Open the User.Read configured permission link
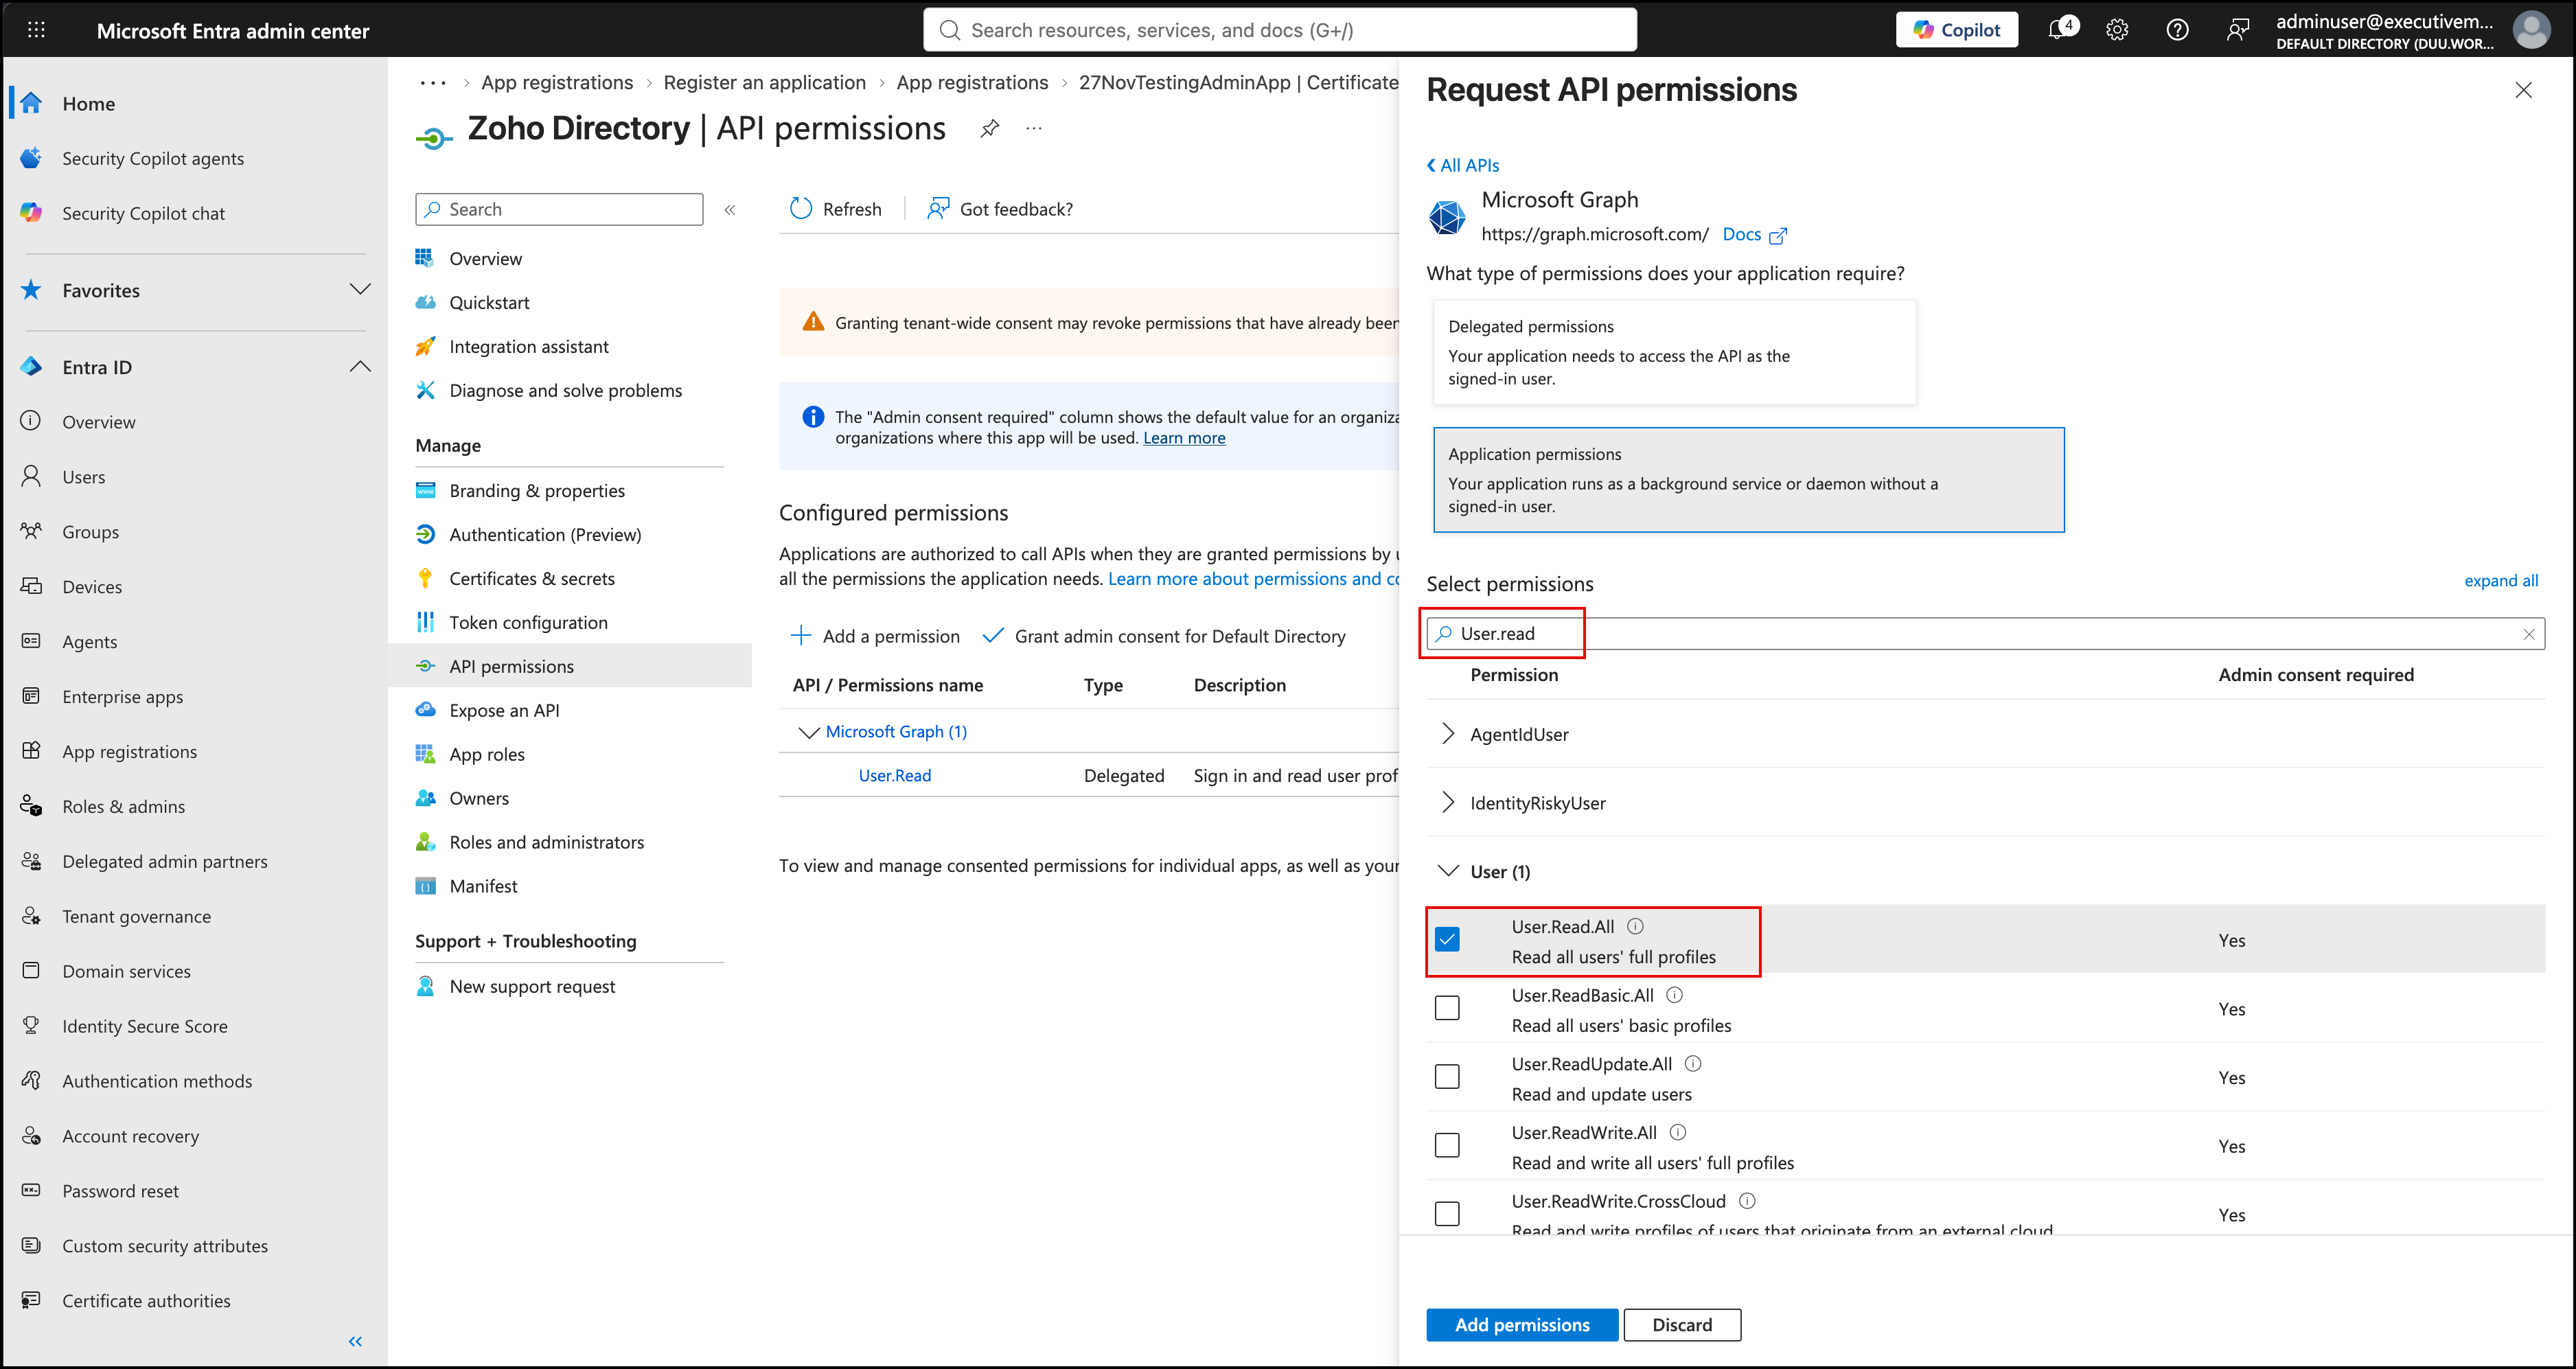2576x1369 pixels. tap(895, 776)
